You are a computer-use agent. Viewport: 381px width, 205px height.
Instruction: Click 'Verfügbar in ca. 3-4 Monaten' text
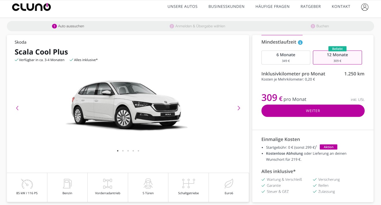(42, 60)
